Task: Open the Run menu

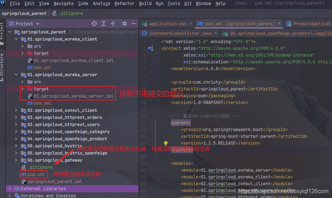Action: point(159,4)
